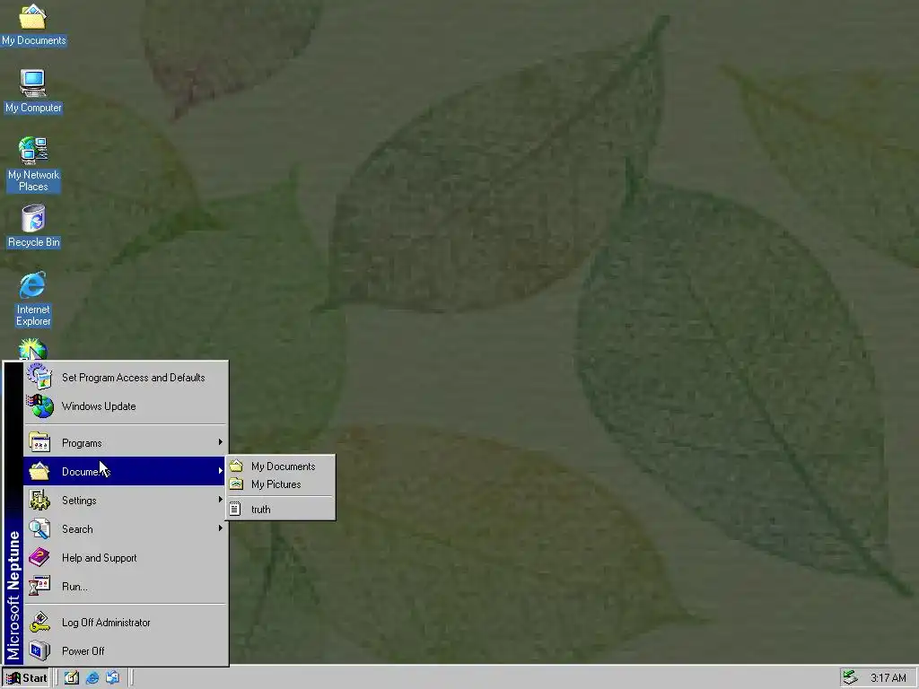The width and height of the screenshot is (919, 689).
Task: Click the Set Program Access and Defaults icon
Action: (x=39, y=376)
